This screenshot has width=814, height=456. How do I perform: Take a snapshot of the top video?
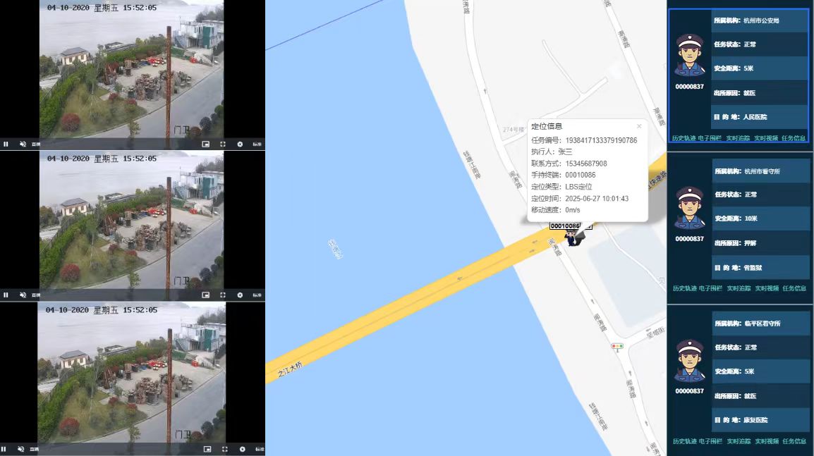tap(240, 144)
